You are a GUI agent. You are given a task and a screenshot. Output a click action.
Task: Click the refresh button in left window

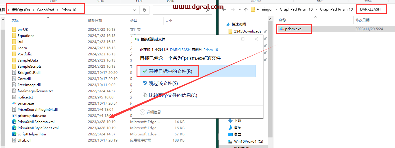tap(144, 10)
